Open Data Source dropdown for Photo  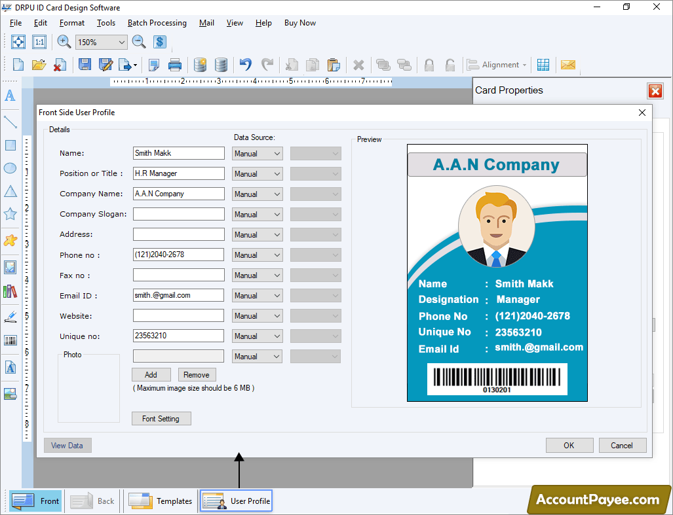257,357
